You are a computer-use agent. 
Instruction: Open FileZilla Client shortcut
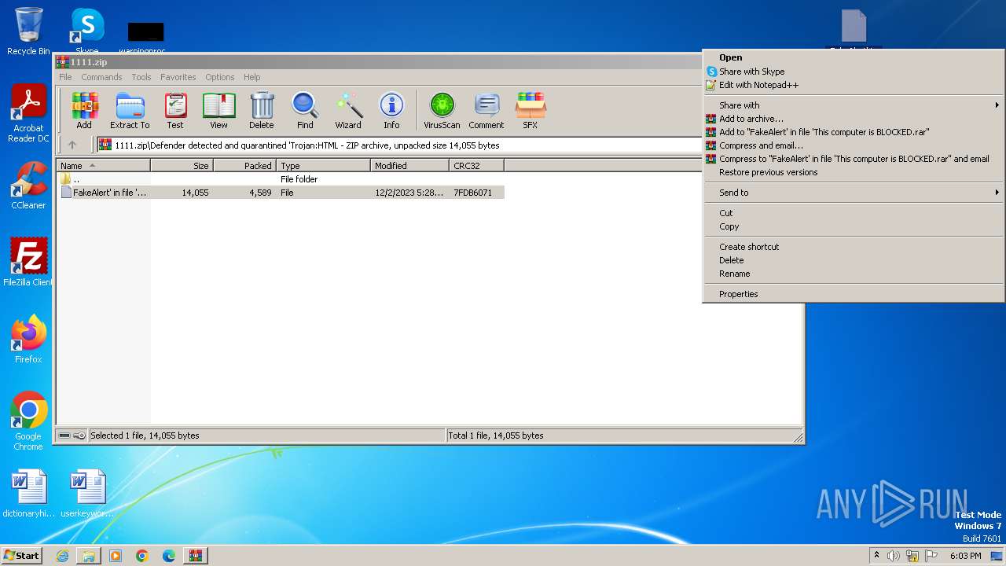(x=28, y=262)
